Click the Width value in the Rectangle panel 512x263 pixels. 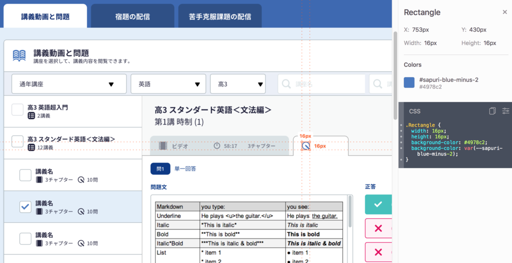(x=430, y=43)
